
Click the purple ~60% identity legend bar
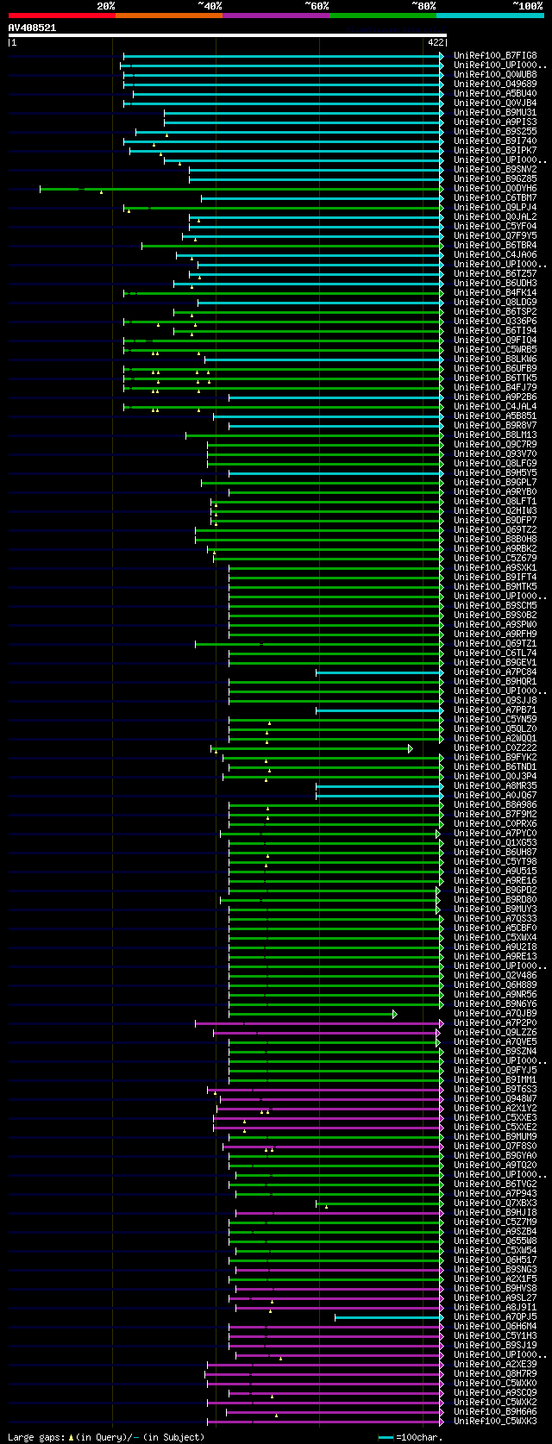(x=276, y=15)
